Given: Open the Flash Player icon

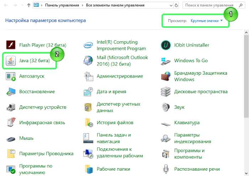Looking at the screenshot, I should click(x=11, y=45).
